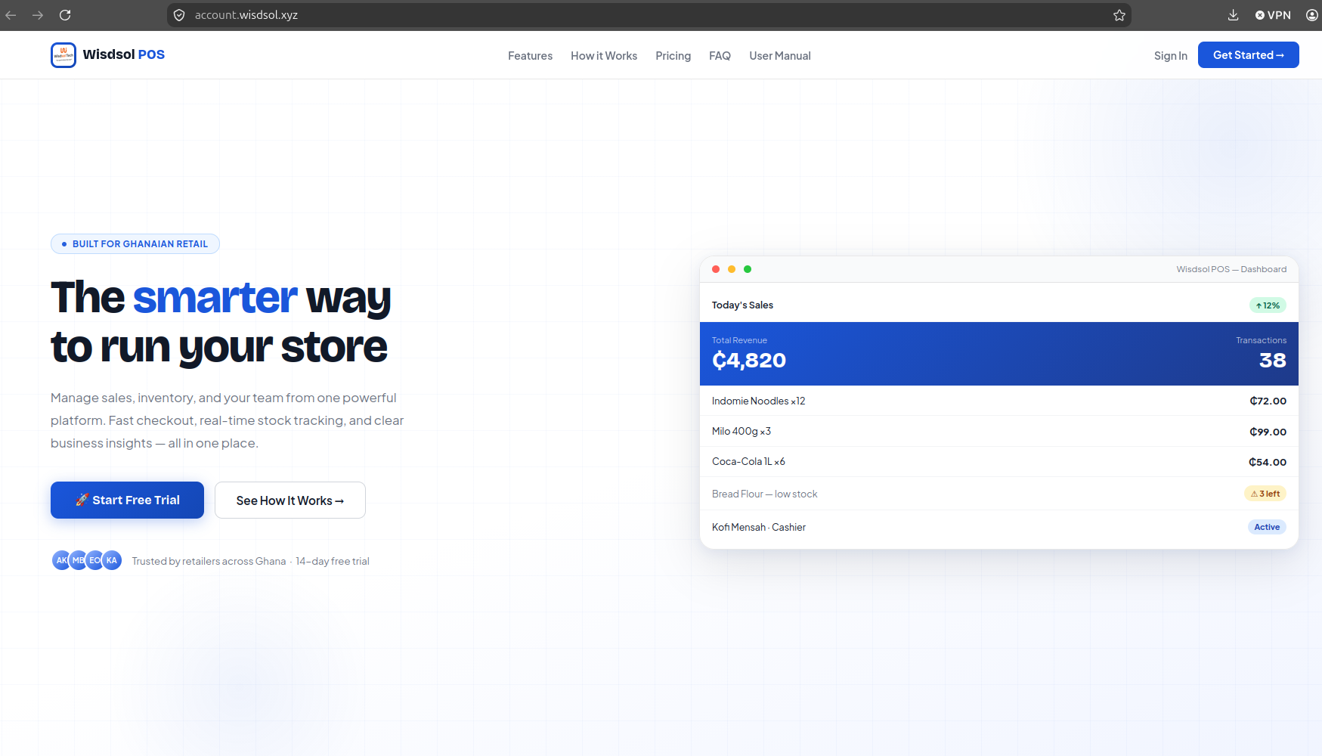Click 'Kofi Mensah · Cashier' text
Image resolution: width=1322 pixels, height=756 pixels.
pyautogui.click(x=759, y=527)
